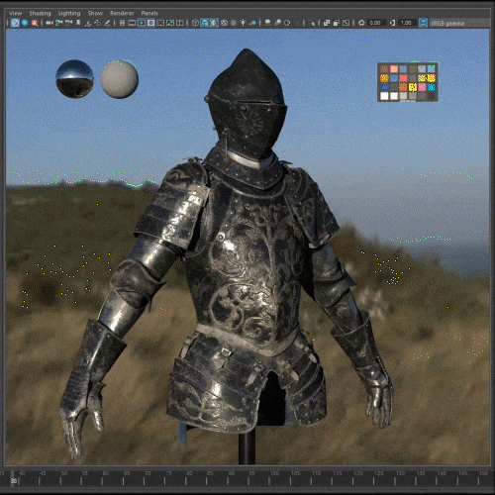Click the blue spiky gear icon
This screenshot has height=495, width=495.
[25, 23]
